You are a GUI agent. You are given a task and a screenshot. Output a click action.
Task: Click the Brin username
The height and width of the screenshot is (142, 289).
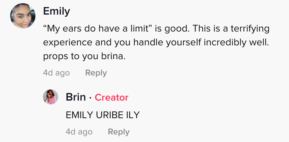click(75, 97)
